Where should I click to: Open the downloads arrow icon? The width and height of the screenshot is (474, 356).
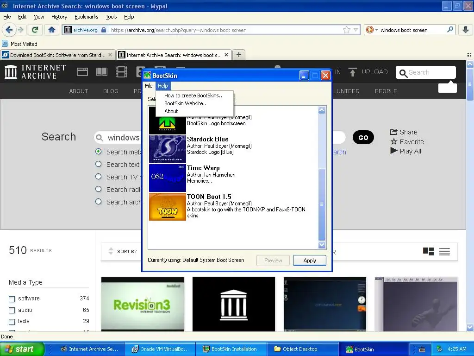[466, 30]
